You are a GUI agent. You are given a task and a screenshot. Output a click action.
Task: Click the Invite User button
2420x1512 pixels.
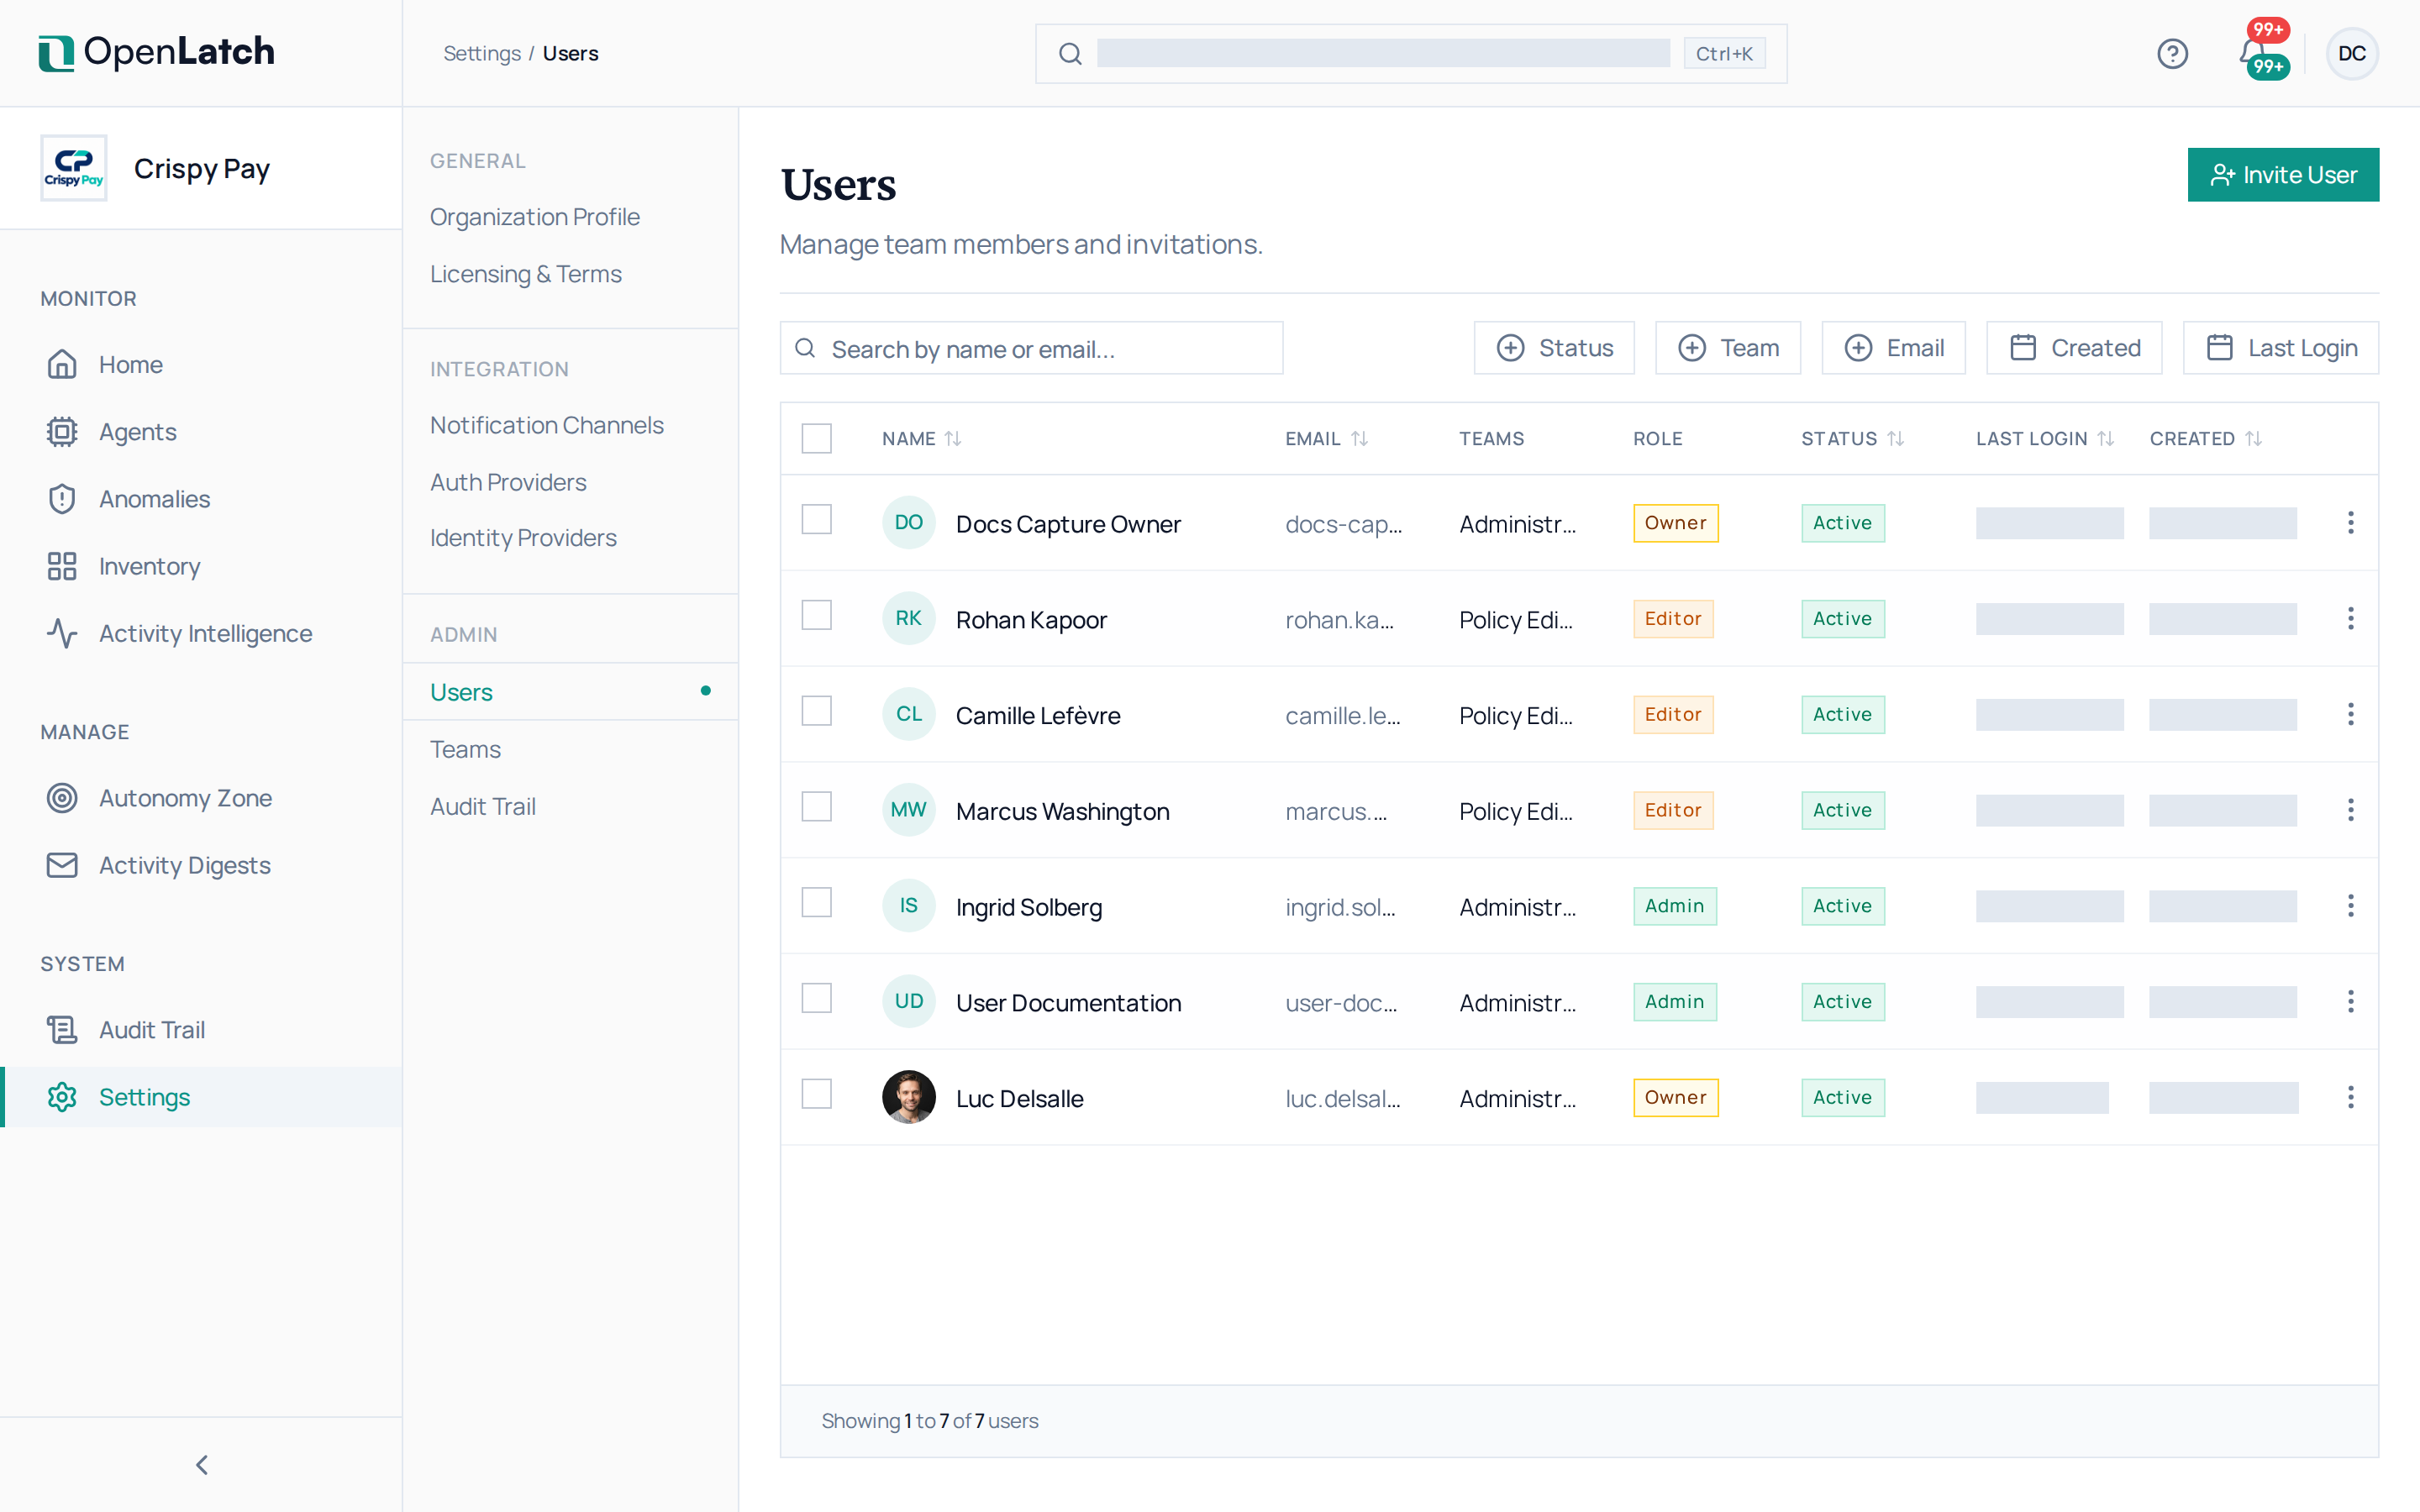tap(2283, 175)
